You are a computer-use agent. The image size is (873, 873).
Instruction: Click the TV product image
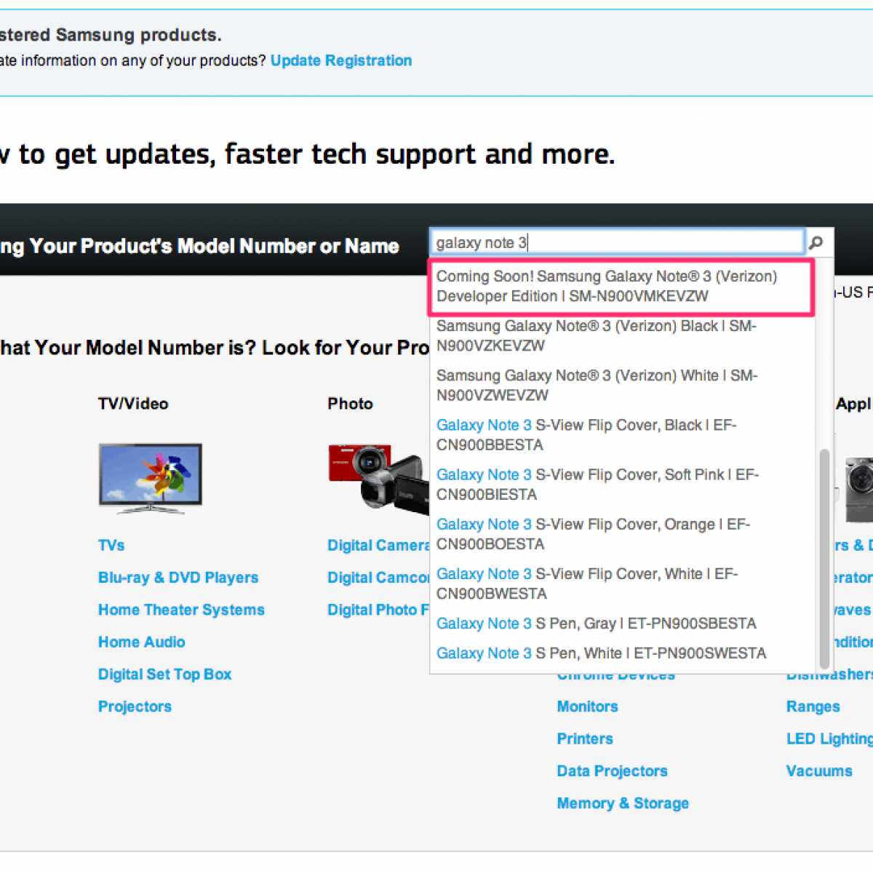151,477
